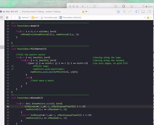The height and width of the screenshot is (125, 154).
Task: Click the Foursides::fillVector() function declaration
Action: point(29,49)
